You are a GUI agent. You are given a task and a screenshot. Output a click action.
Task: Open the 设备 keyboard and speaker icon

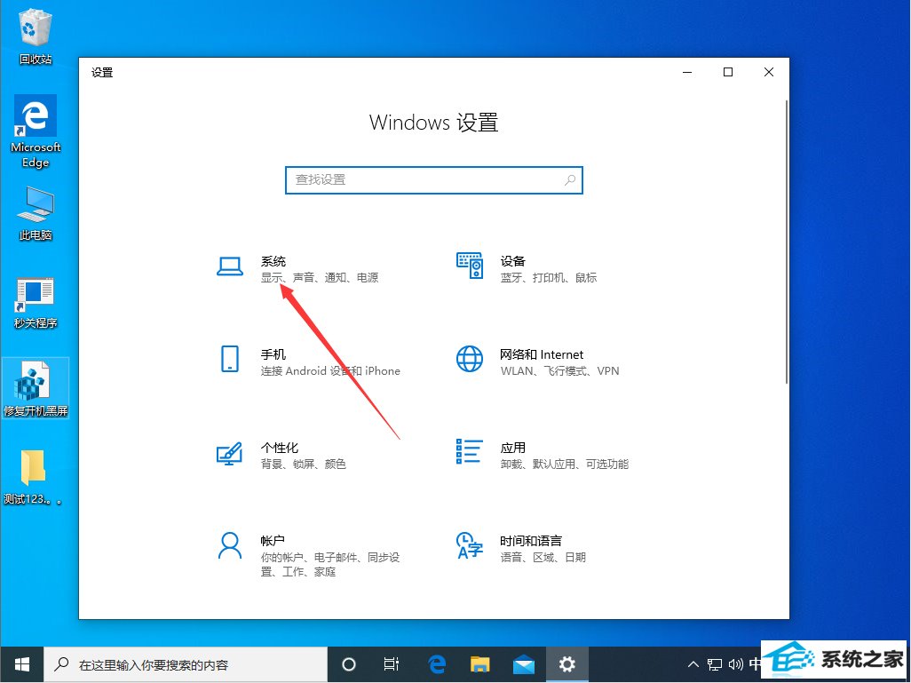point(470,266)
